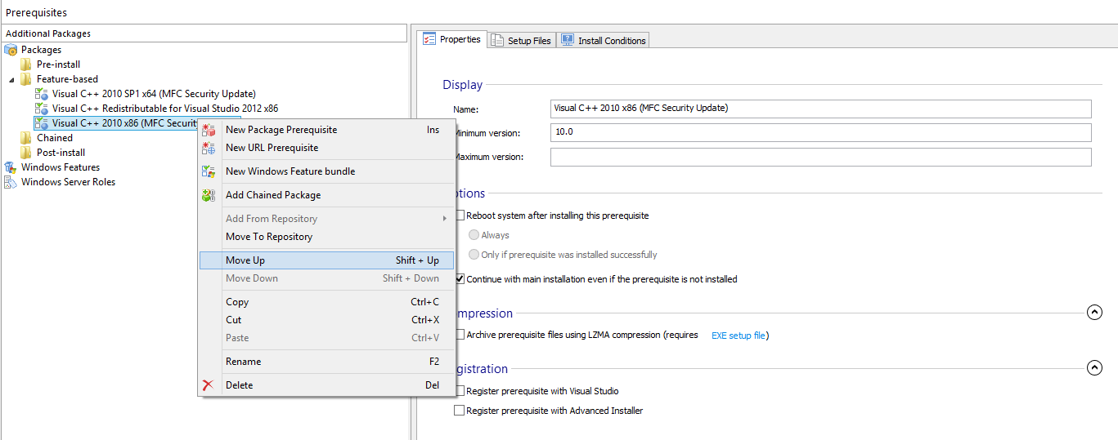Open the EXE setup file link

739,336
